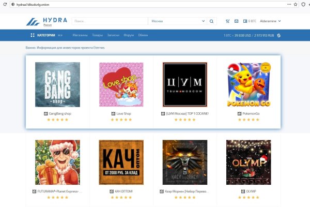The width and height of the screenshot is (310, 207).
Task: Click the categories grid icon
Action: (33, 35)
